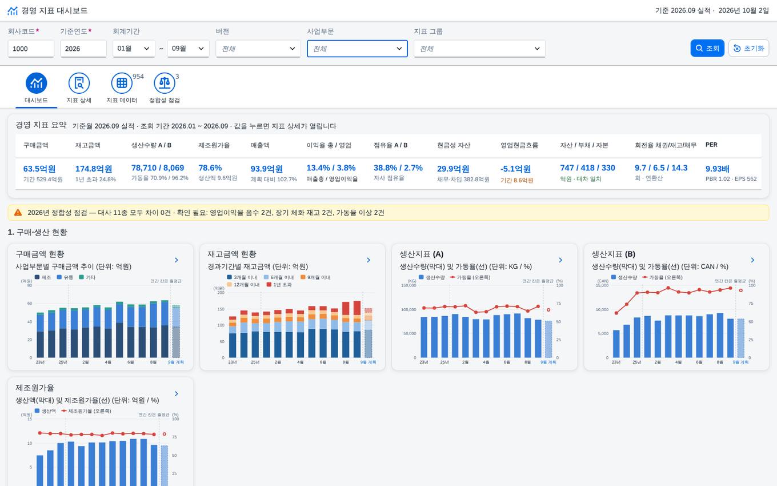
Task: Toggle 3개월 이내 legend in 재고금액 chart
Action: (x=242, y=277)
